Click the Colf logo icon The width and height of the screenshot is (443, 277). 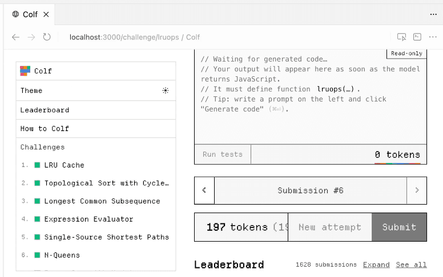pyautogui.click(x=25, y=71)
